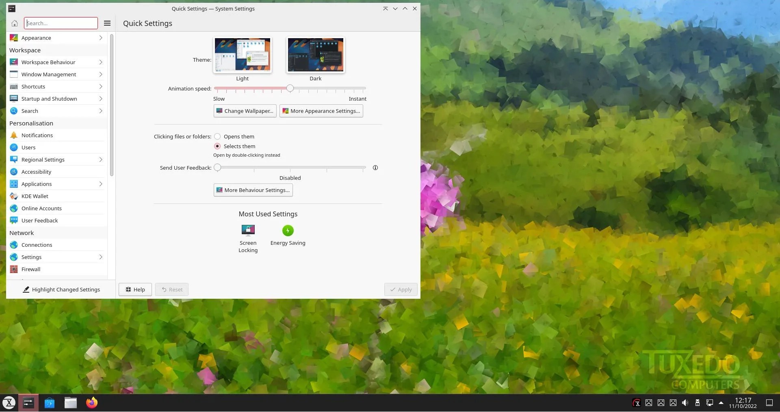Click the Online Accounts globe icon
This screenshot has height=412, width=780.
point(13,208)
